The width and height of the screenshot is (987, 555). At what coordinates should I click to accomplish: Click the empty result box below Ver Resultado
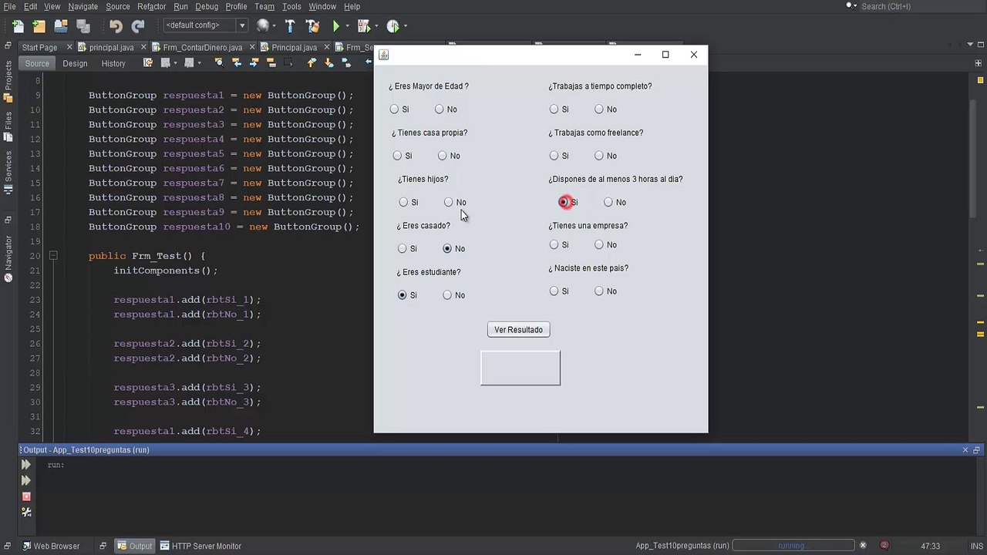(520, 368)
